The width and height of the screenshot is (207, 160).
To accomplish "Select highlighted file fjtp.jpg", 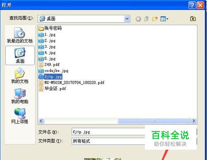I will pos(51,77).
